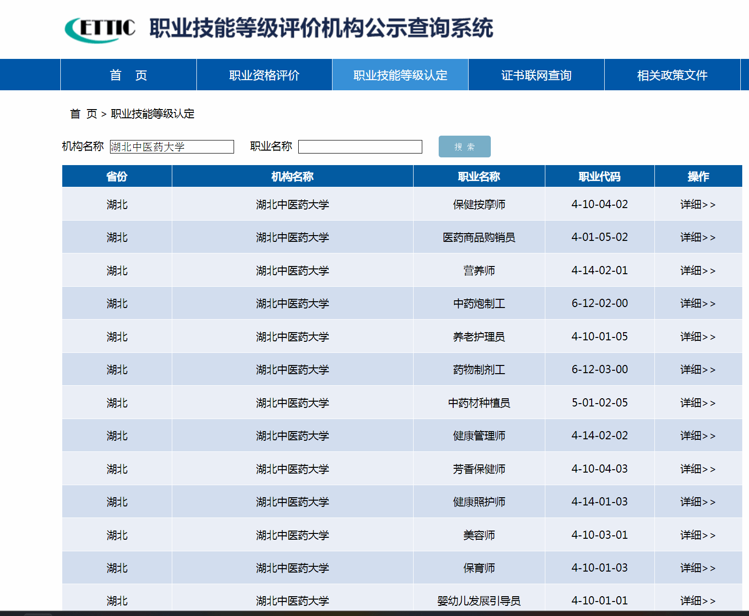Image resolution: width=749 pixels, height=616 pixels.
Task: Click occupation code 6-12-03-00
Action: 600,369
